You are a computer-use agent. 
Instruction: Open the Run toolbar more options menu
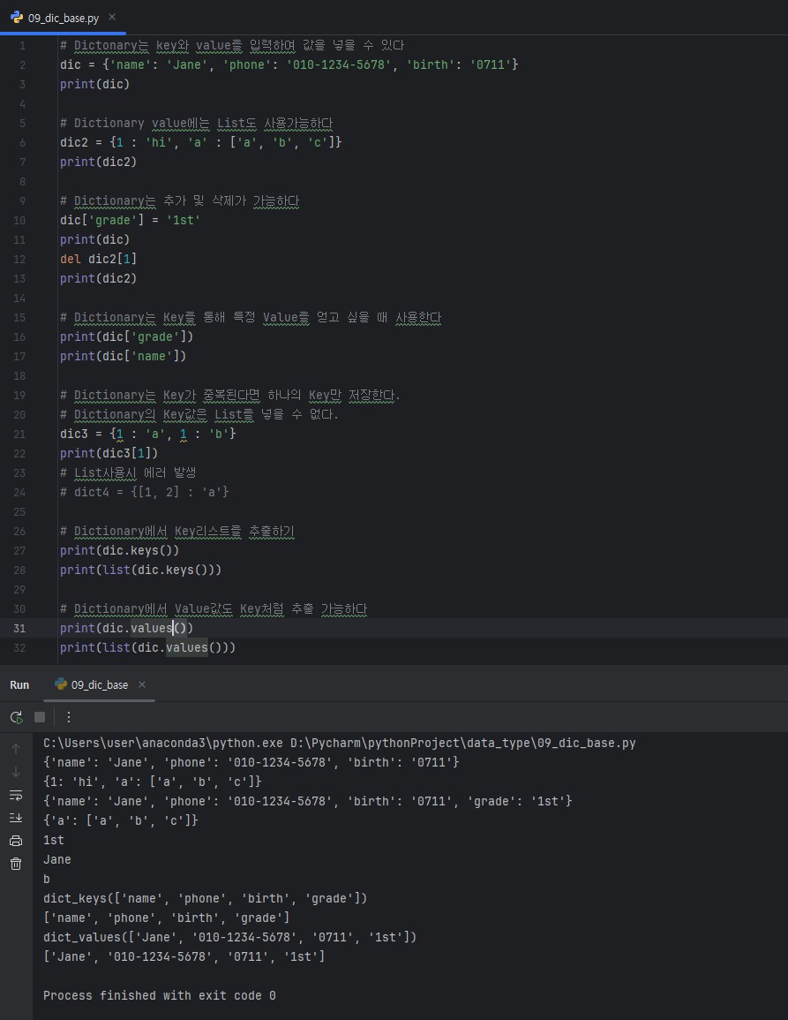coord(68,717)
